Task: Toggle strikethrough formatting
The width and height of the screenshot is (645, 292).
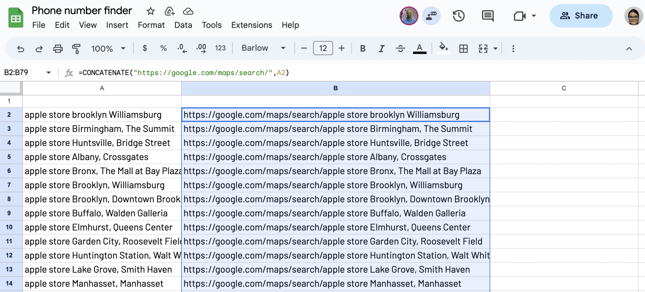Action: pyautogui.click(x=400, y=48)
